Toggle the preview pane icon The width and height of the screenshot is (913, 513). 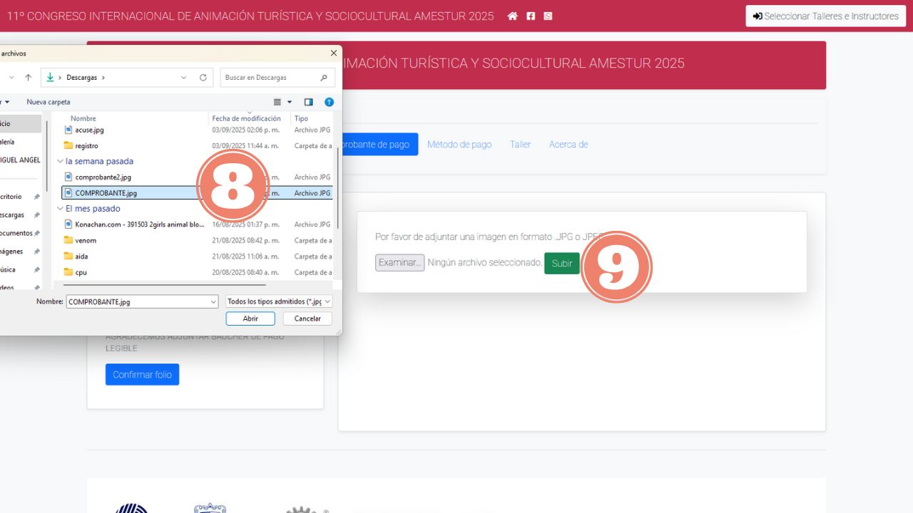(x=308, y=102)
